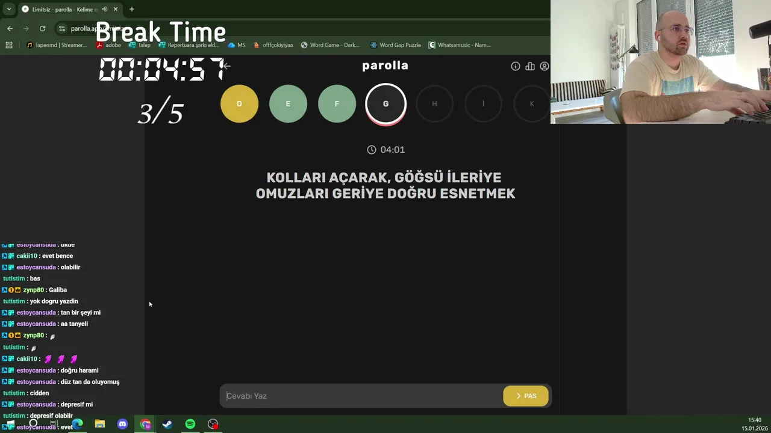
Task: Open Microsoft Edge from the taskbar
Action: (77, 424)
